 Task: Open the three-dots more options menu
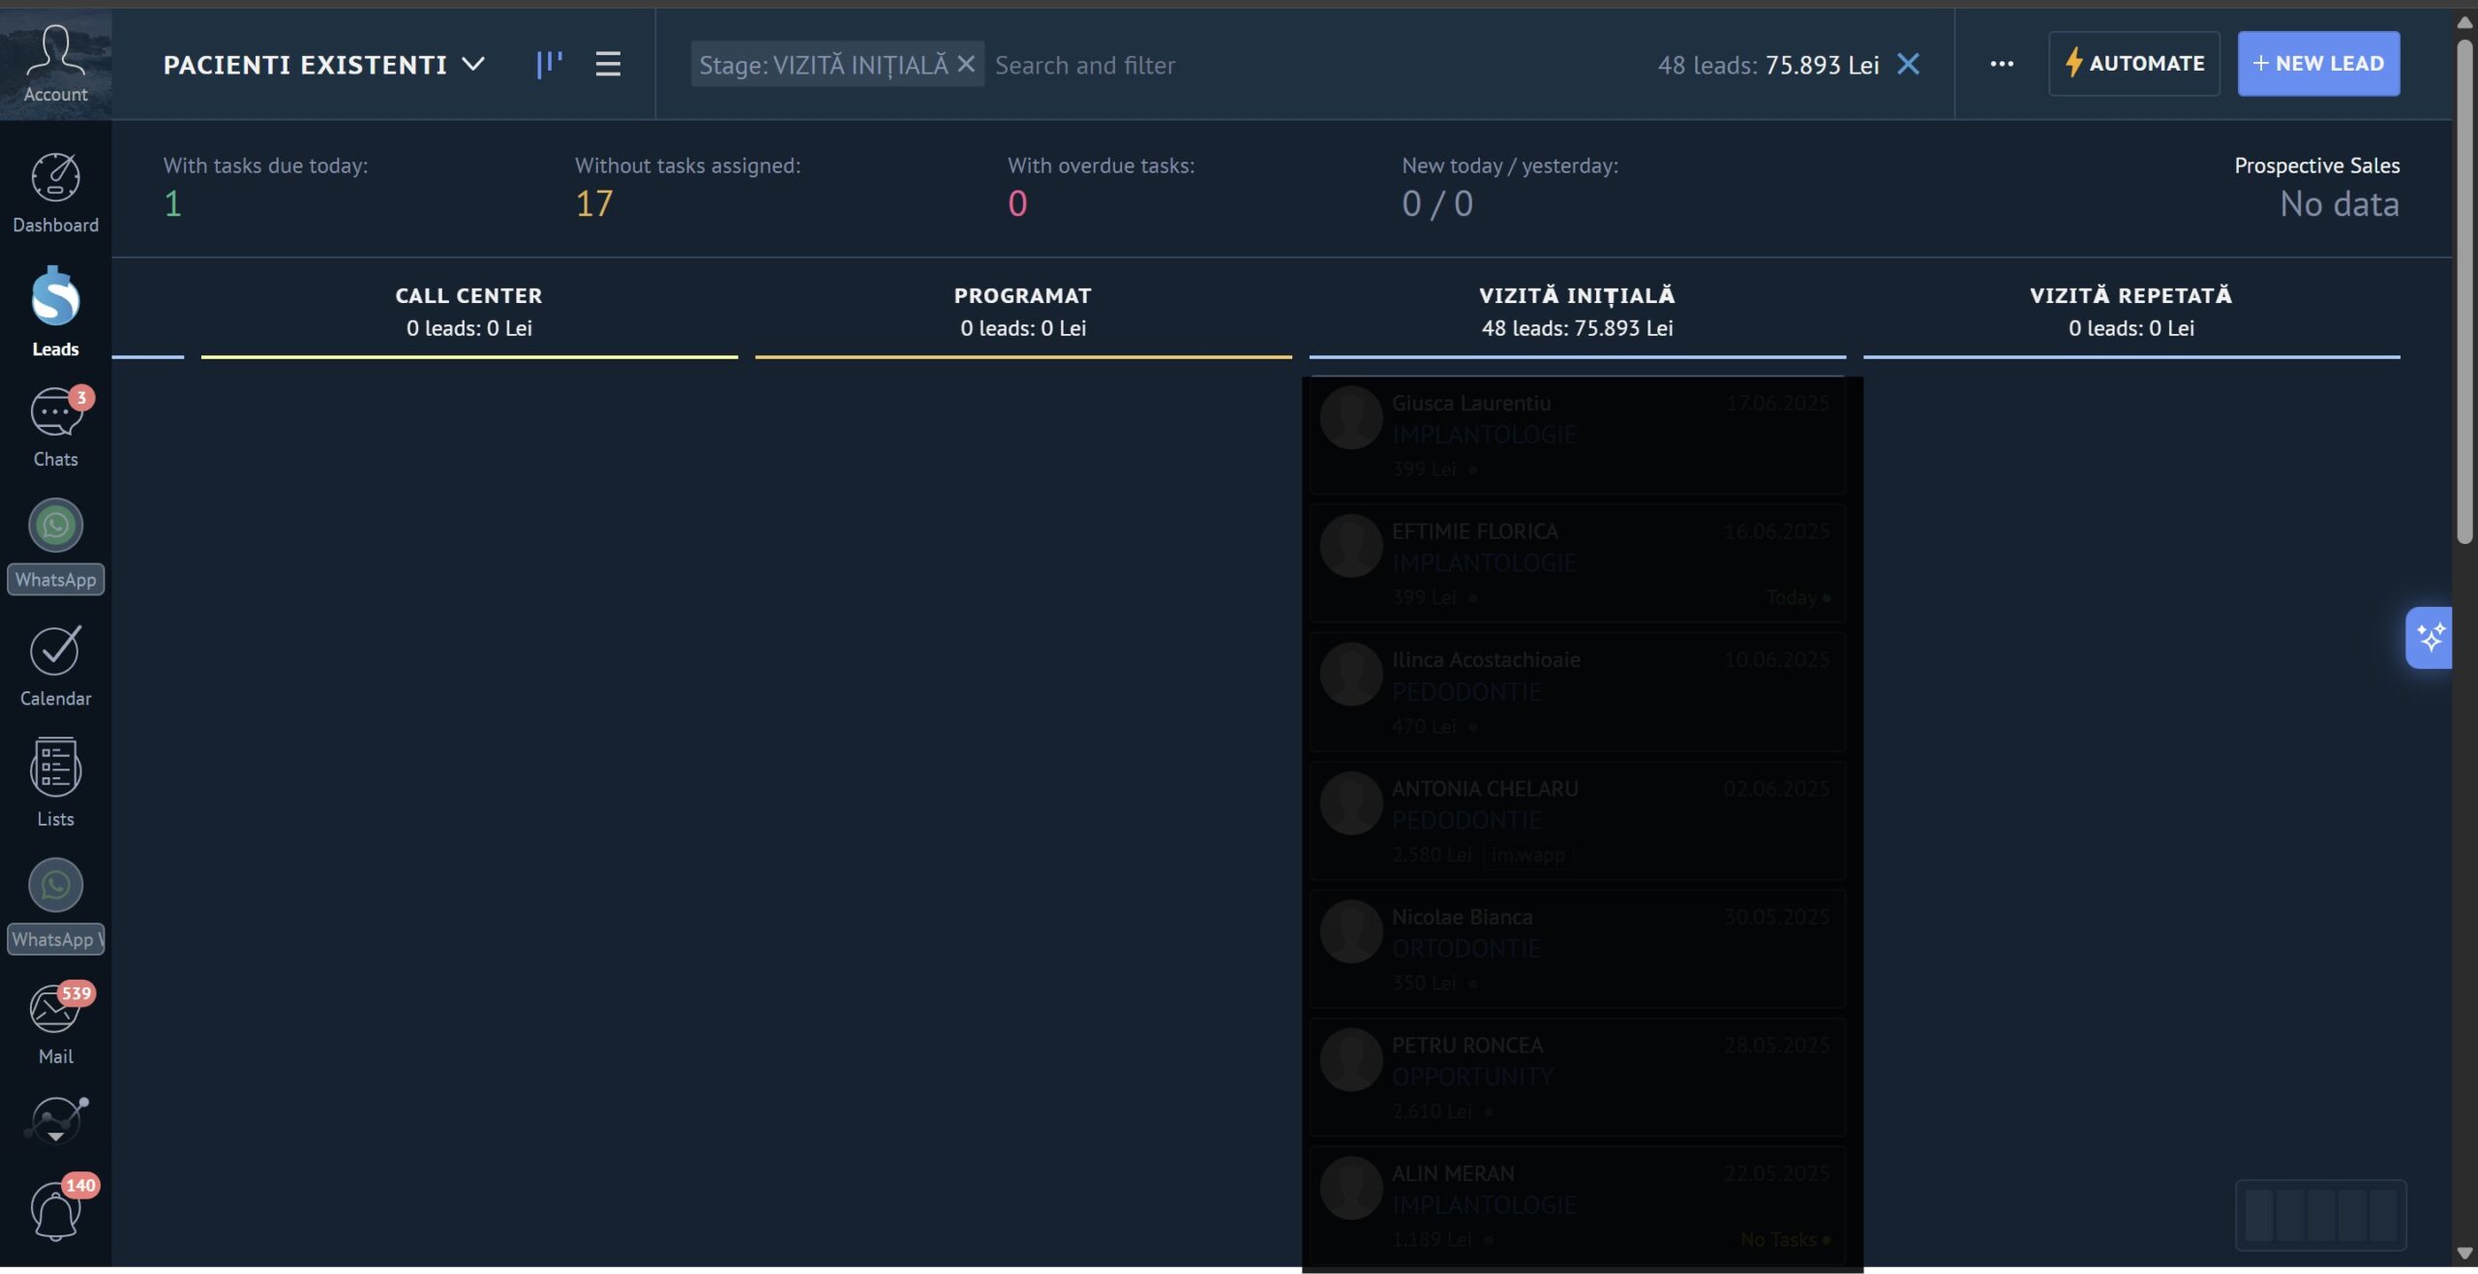pyautogui.click(x=2002, y=64)
